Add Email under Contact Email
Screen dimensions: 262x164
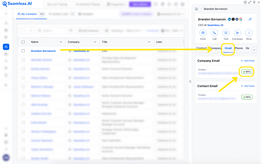click(x=248, y=86)
